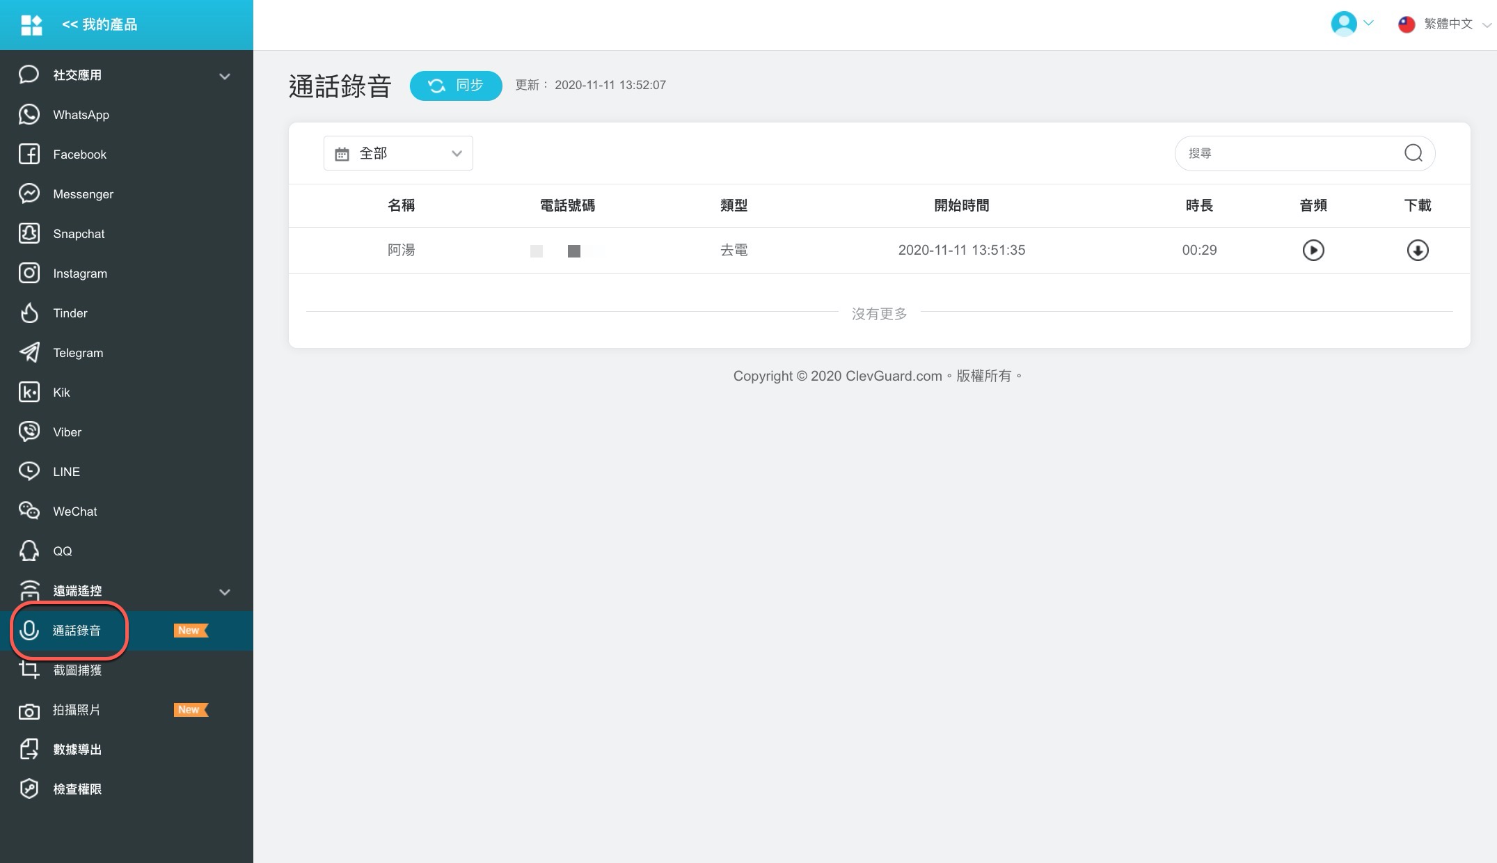The width and height of the screenshot is (1497, 863).
Task: Select the Telegram sidebar item
Action: (x=78, y=353)
